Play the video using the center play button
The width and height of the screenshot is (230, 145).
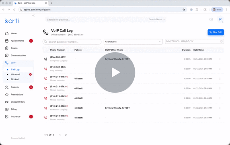115,72
